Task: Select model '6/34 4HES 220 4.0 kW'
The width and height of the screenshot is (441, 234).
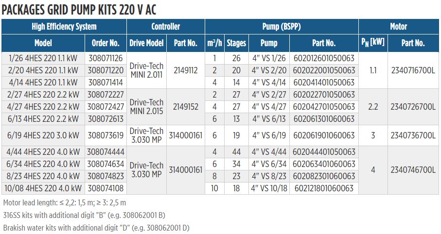Action: pyautogui.click(x=43, y=164)
